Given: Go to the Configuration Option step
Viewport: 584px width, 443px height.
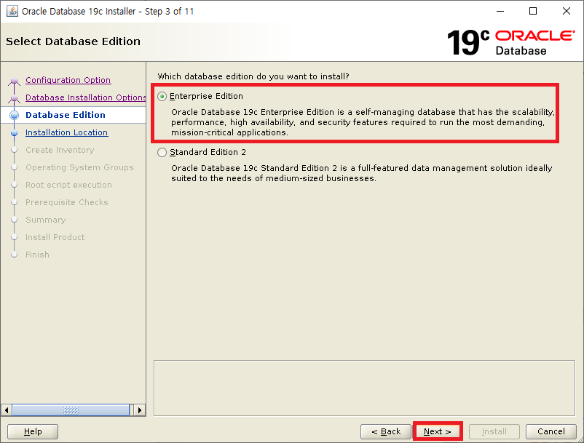Looking at the screenshot, I should pos(68,80).
